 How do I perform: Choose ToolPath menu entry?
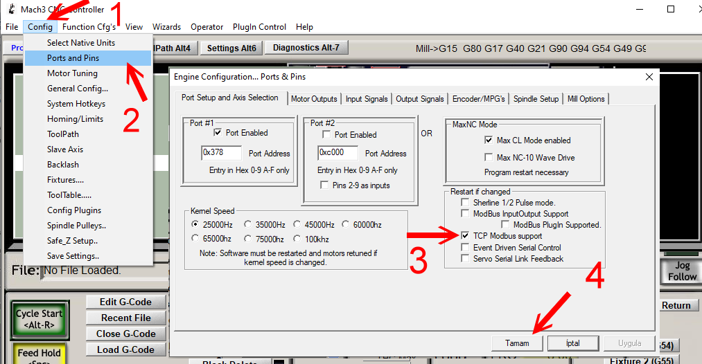point(88,134)
